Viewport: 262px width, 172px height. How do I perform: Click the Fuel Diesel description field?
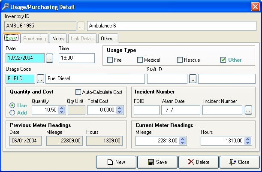(95, 79)
